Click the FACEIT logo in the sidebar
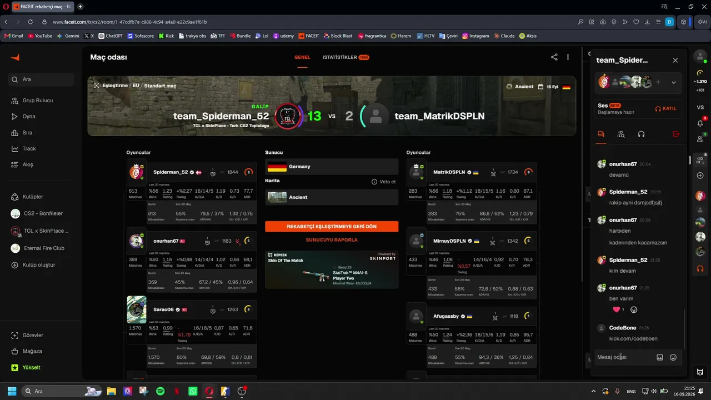The image size is (711, 400). point(15,58)
